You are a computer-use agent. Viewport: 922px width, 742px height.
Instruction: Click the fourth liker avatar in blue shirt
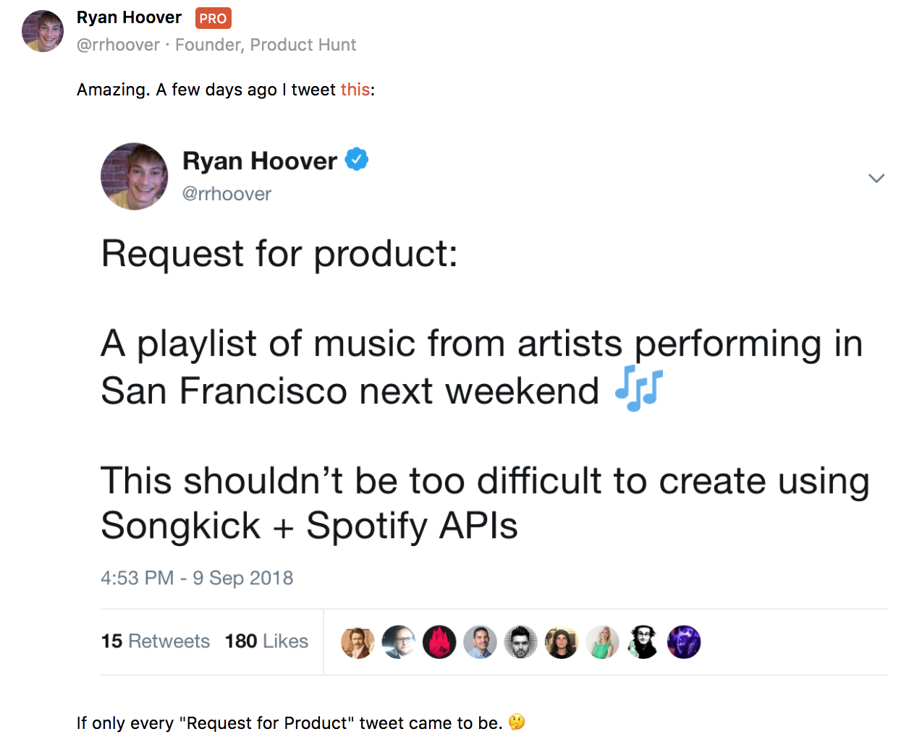(x=480, y=642)
